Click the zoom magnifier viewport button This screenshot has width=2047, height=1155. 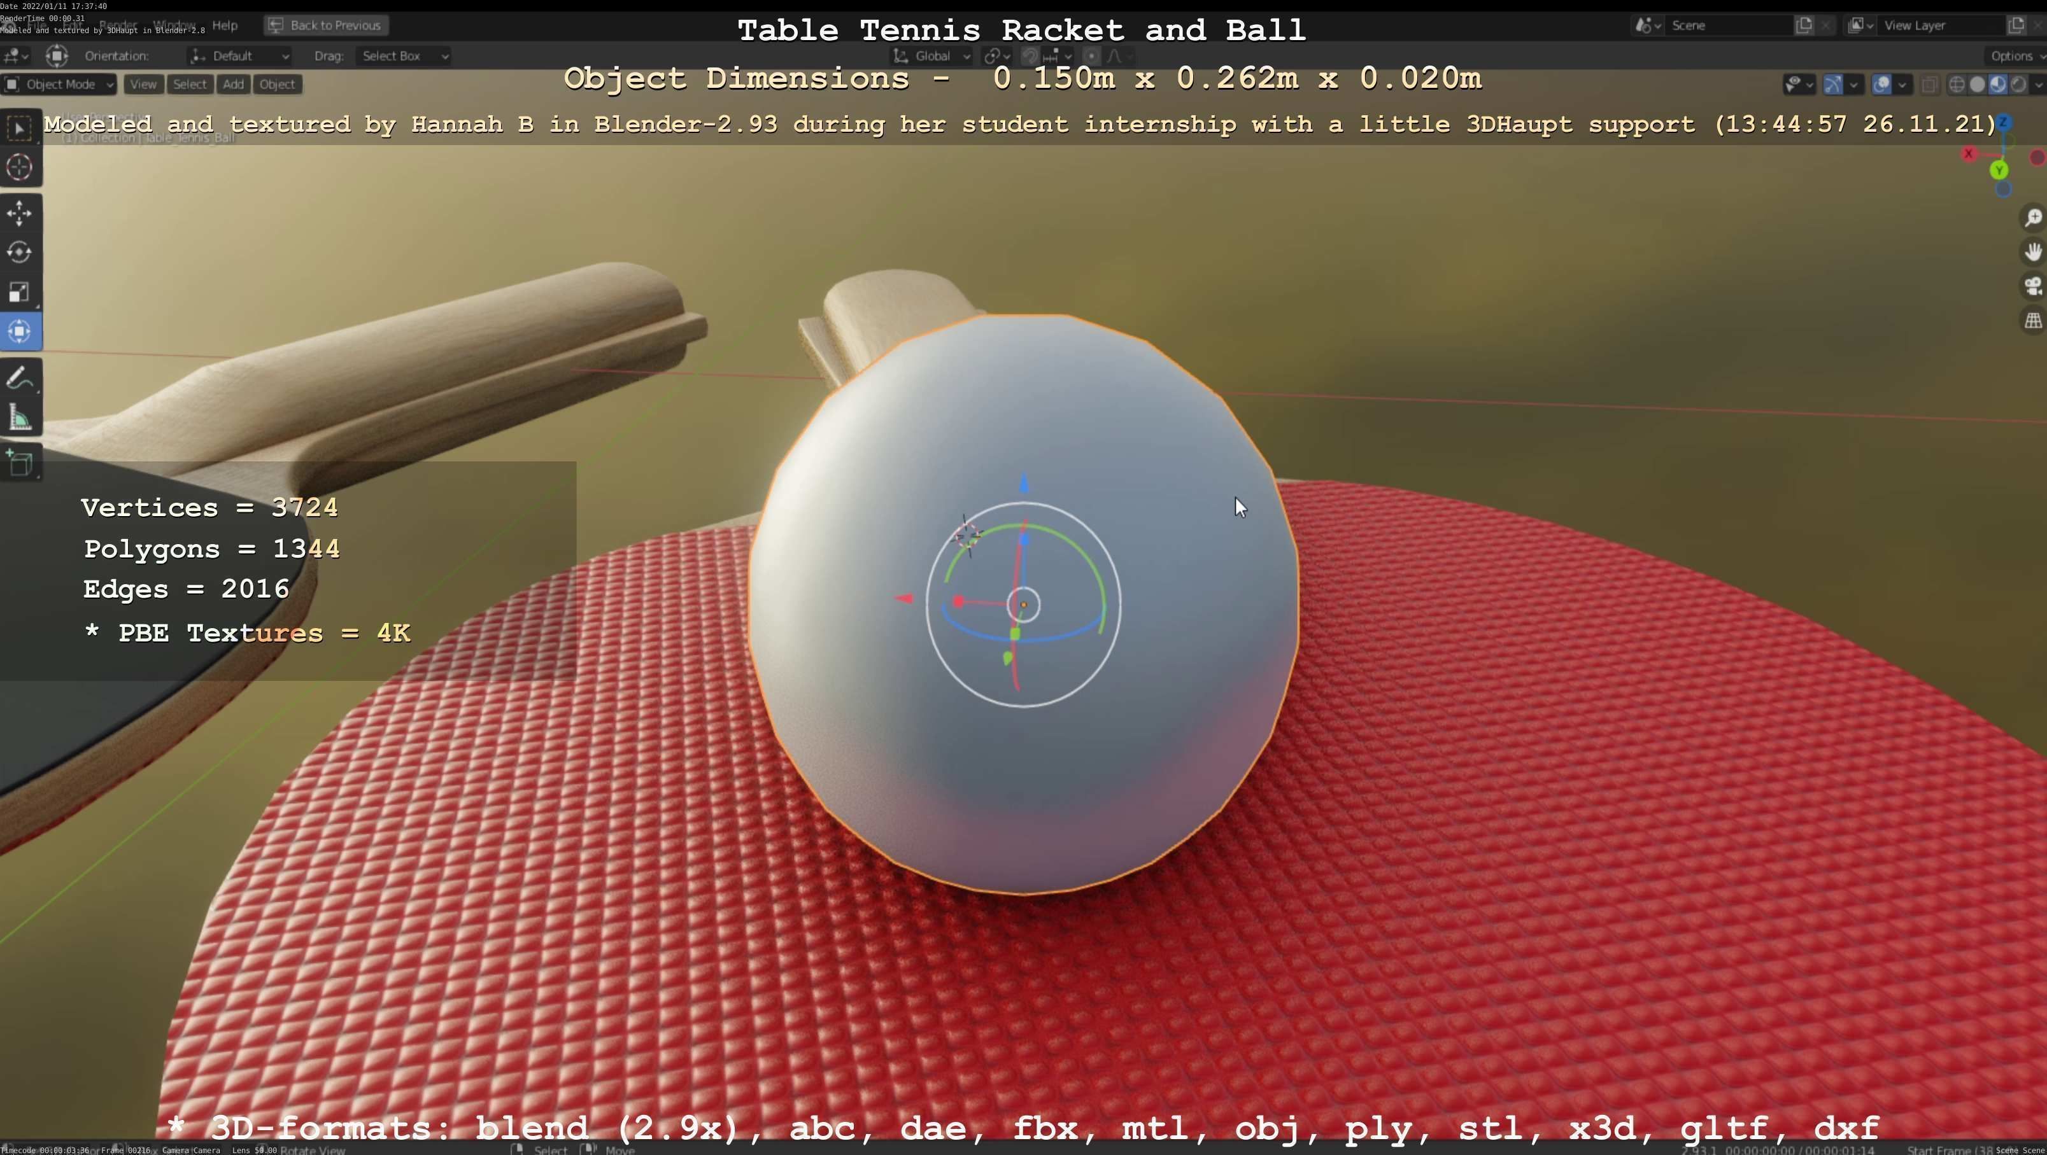click(2033, 218)
